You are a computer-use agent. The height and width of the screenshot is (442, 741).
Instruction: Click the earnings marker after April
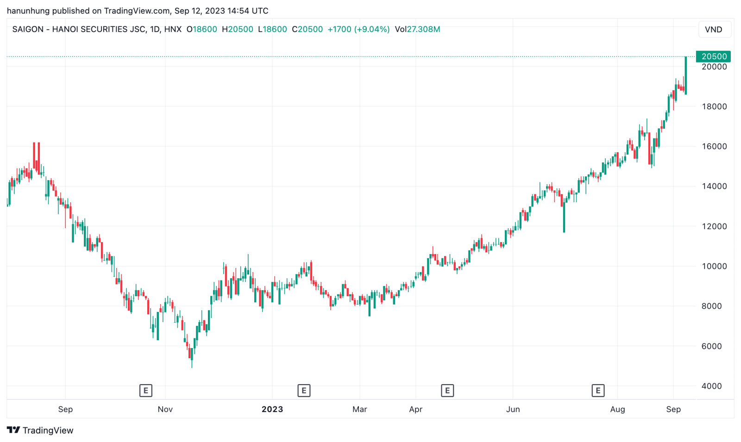click(447, 391)
